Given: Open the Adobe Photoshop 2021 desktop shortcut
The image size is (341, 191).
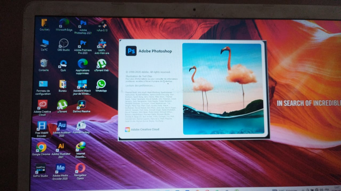Looking at the screenshot, I should (83, 24).
